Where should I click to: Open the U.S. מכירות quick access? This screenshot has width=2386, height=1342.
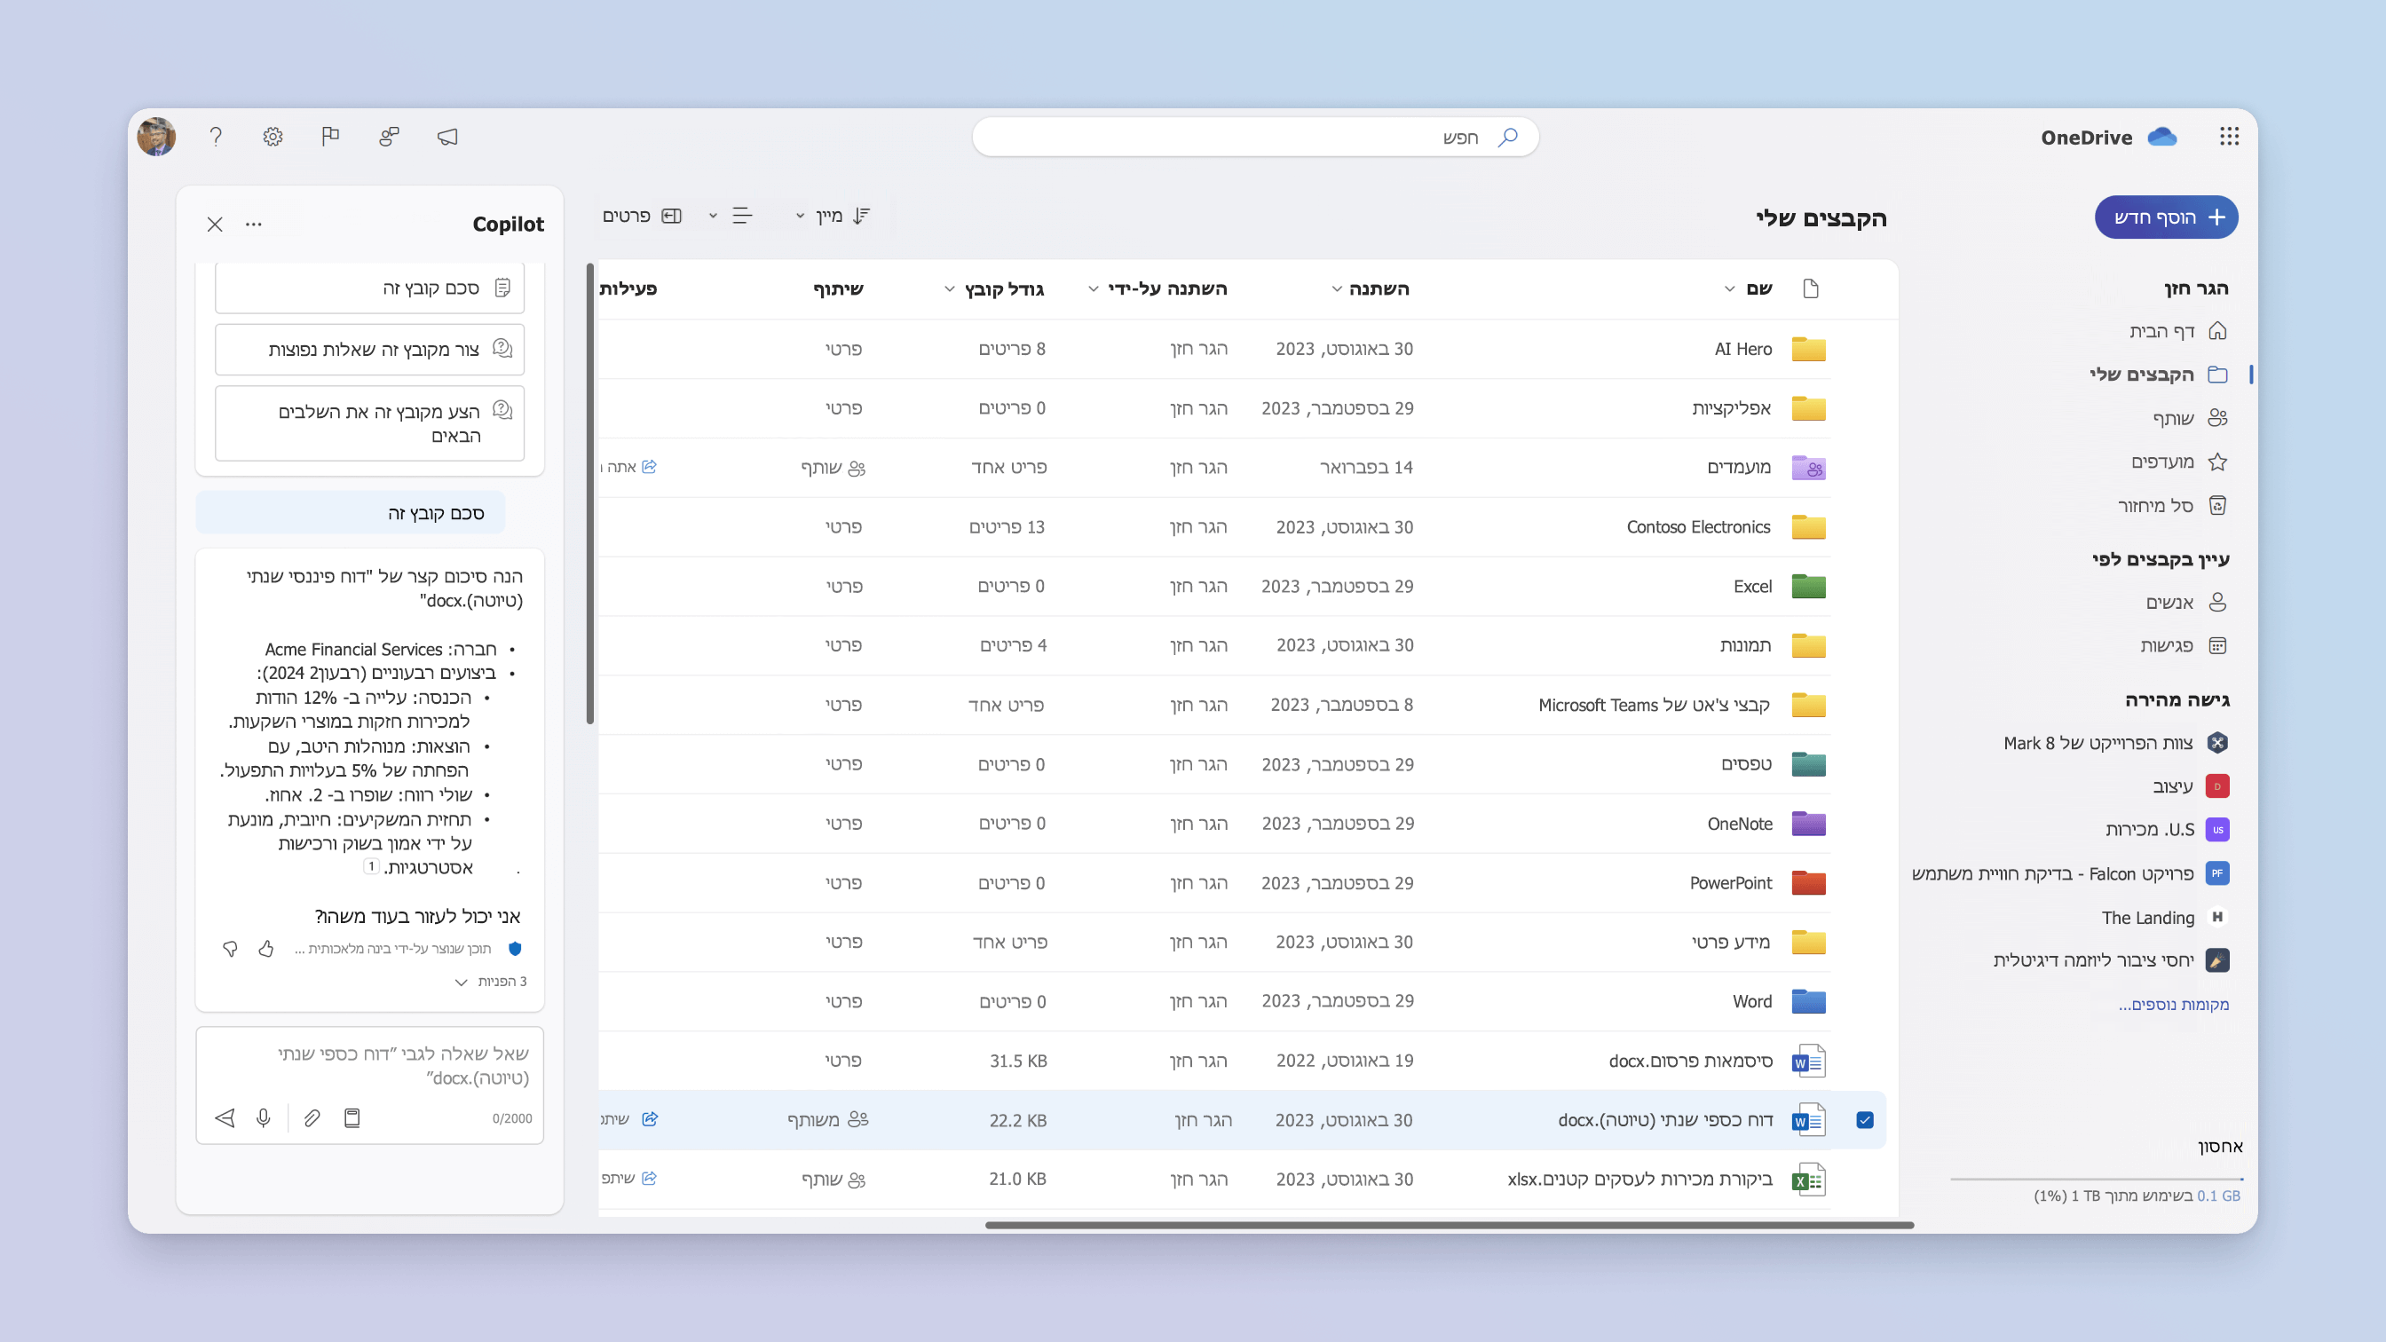pos(2167,830)
